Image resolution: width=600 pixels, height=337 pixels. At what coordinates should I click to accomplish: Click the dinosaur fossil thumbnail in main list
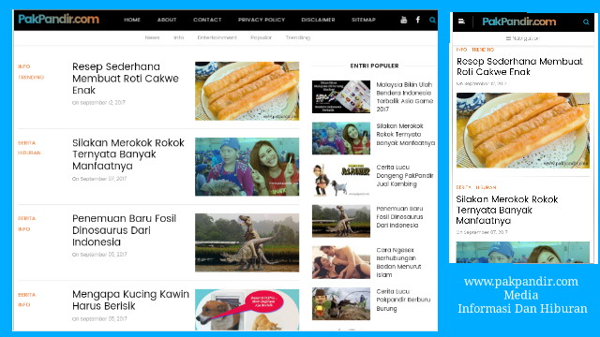click(x=247, y=242)
